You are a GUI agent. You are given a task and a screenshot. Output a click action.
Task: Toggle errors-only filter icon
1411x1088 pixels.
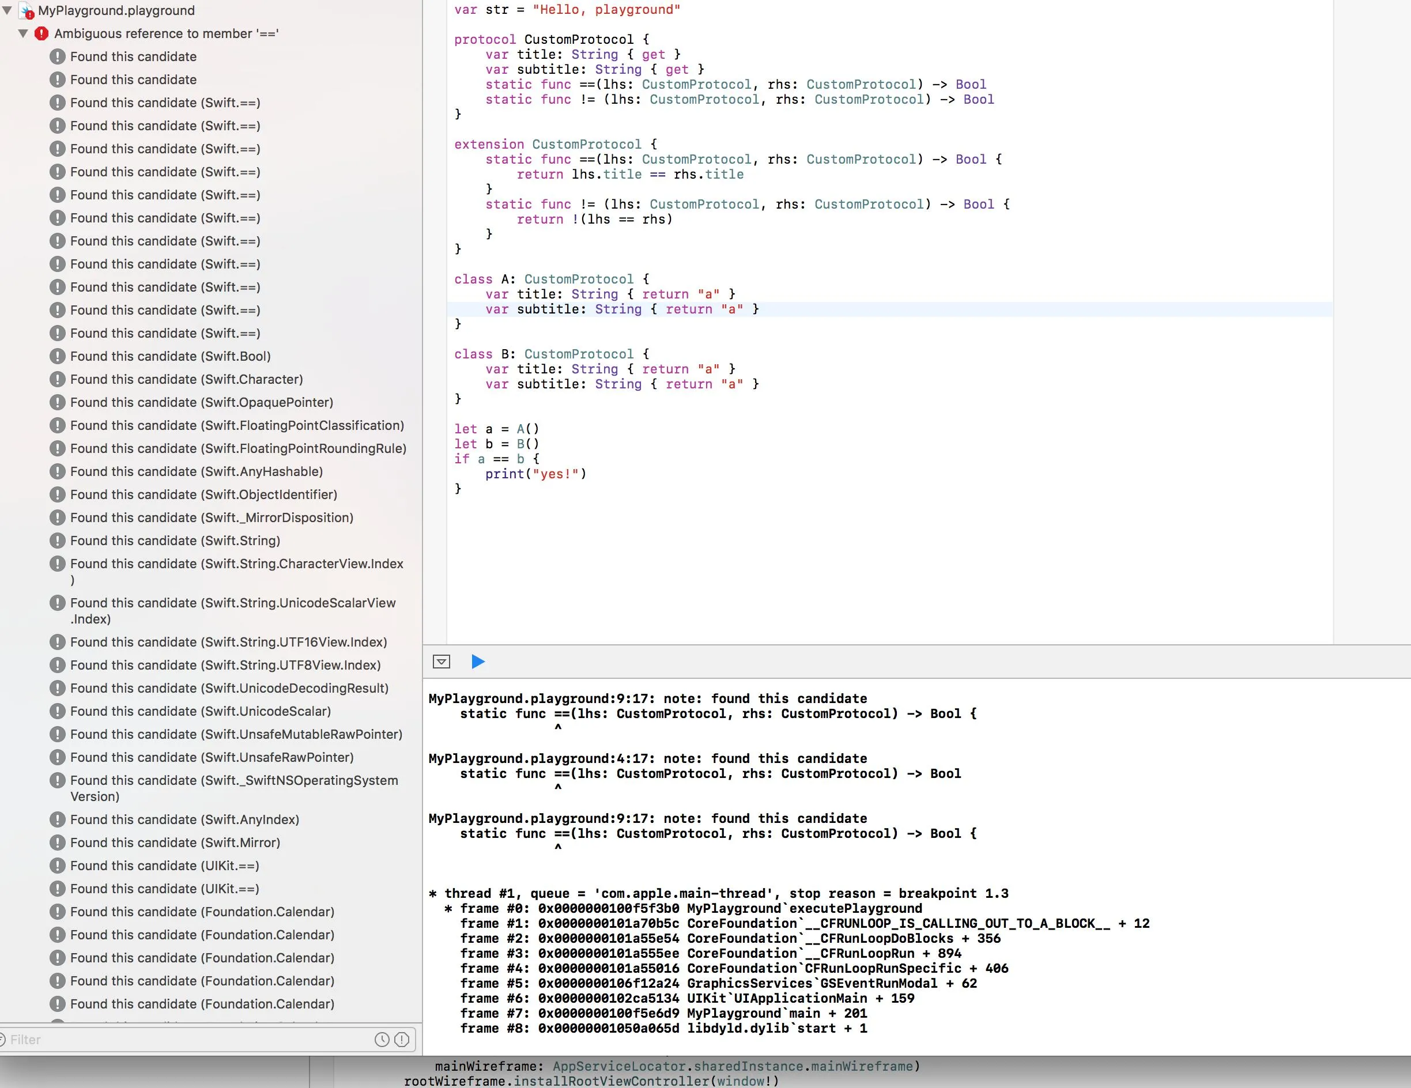coord(402,1040)
